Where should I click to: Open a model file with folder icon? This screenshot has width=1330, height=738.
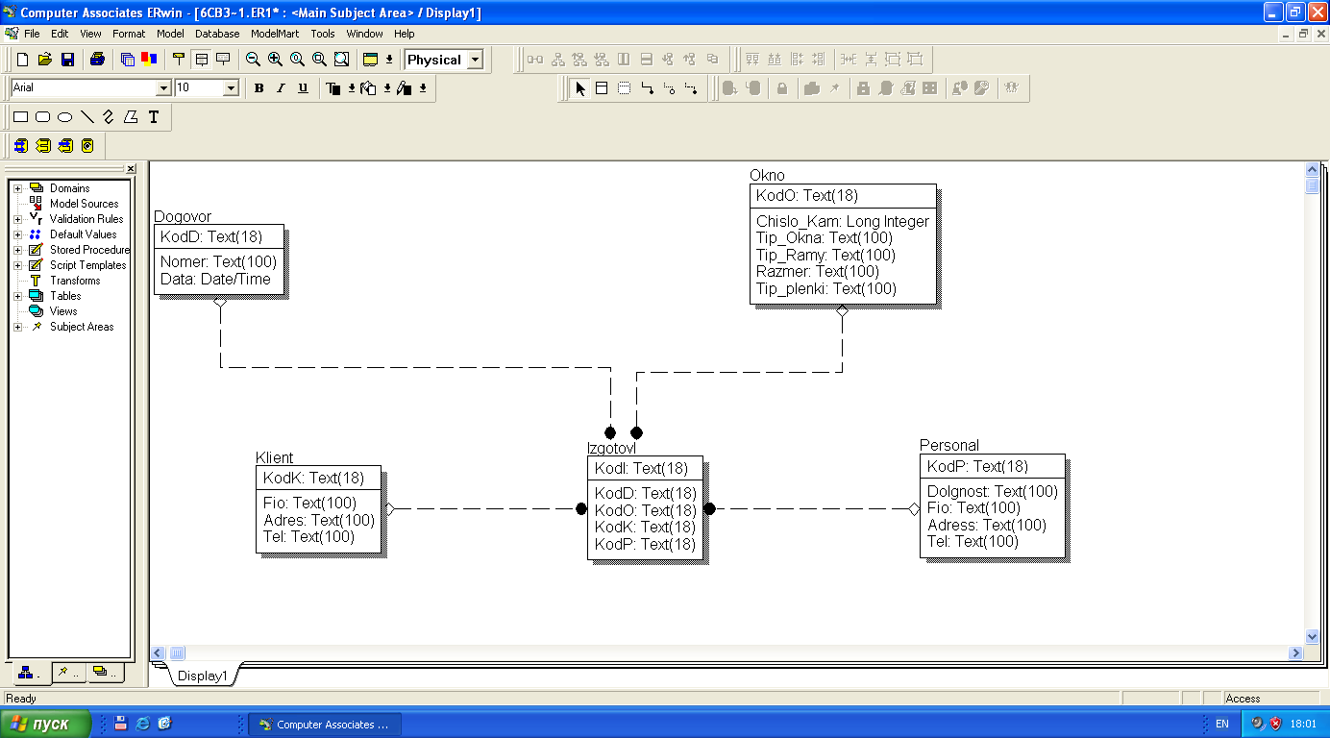click(x=45, y=60)
